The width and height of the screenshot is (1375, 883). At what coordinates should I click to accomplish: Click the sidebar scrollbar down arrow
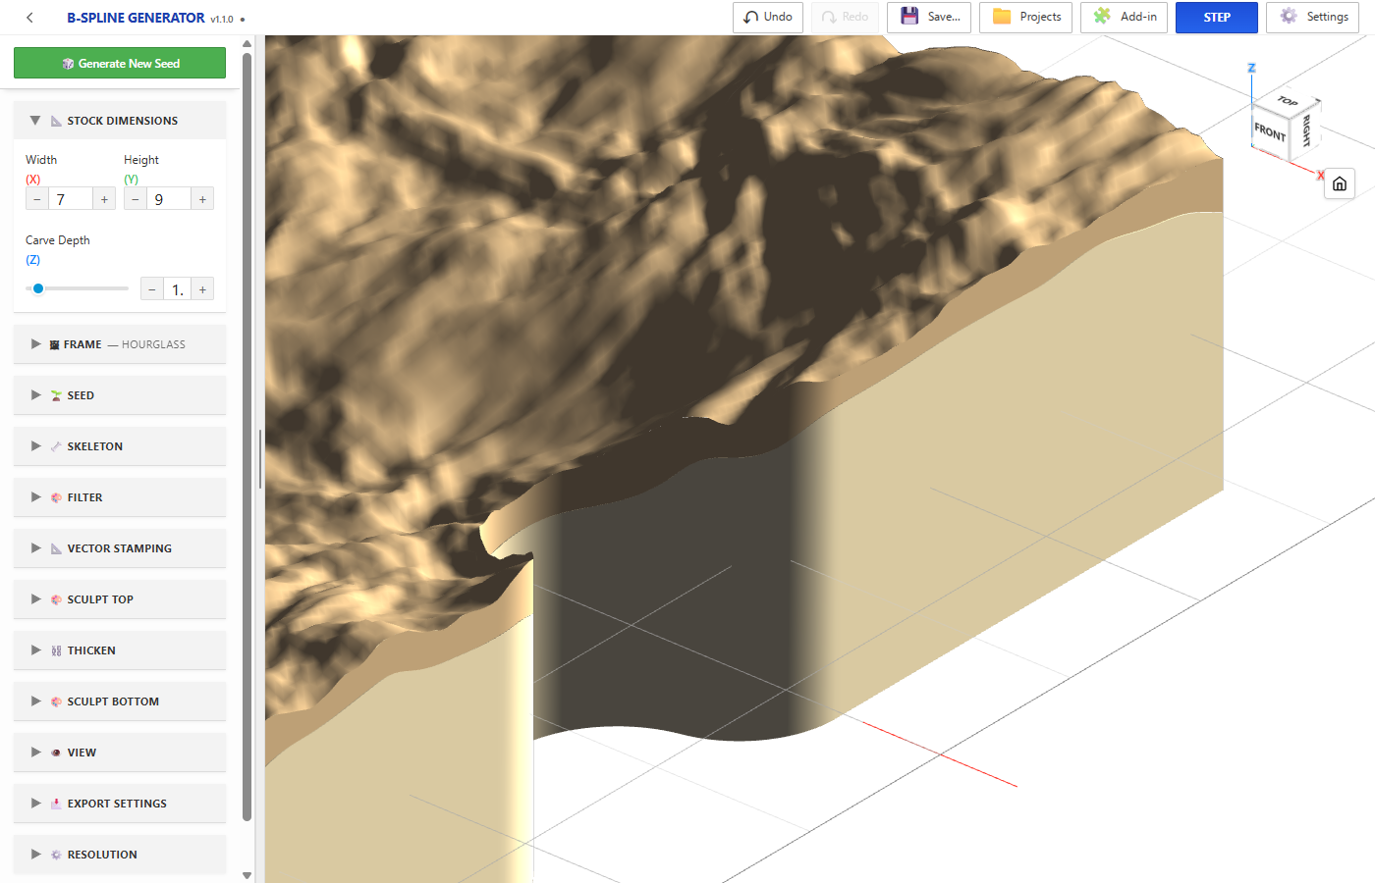[x=247, y=875]
